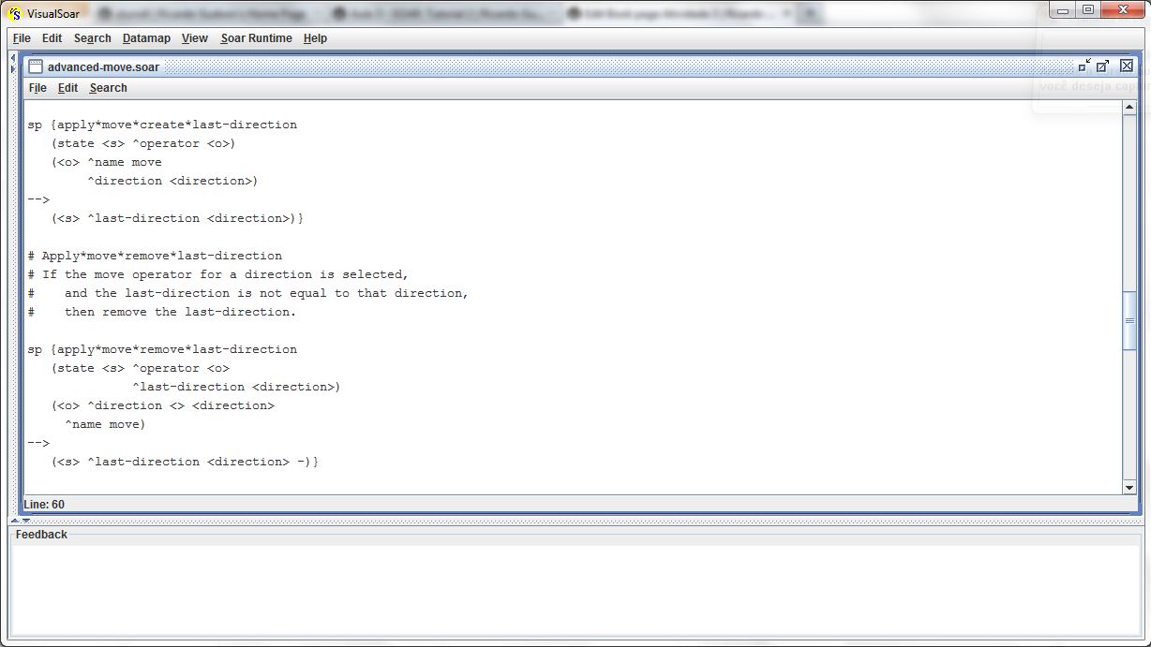Click splitter up arrow above Feedback
This screenshot has height=647, width=1151.
14,521
